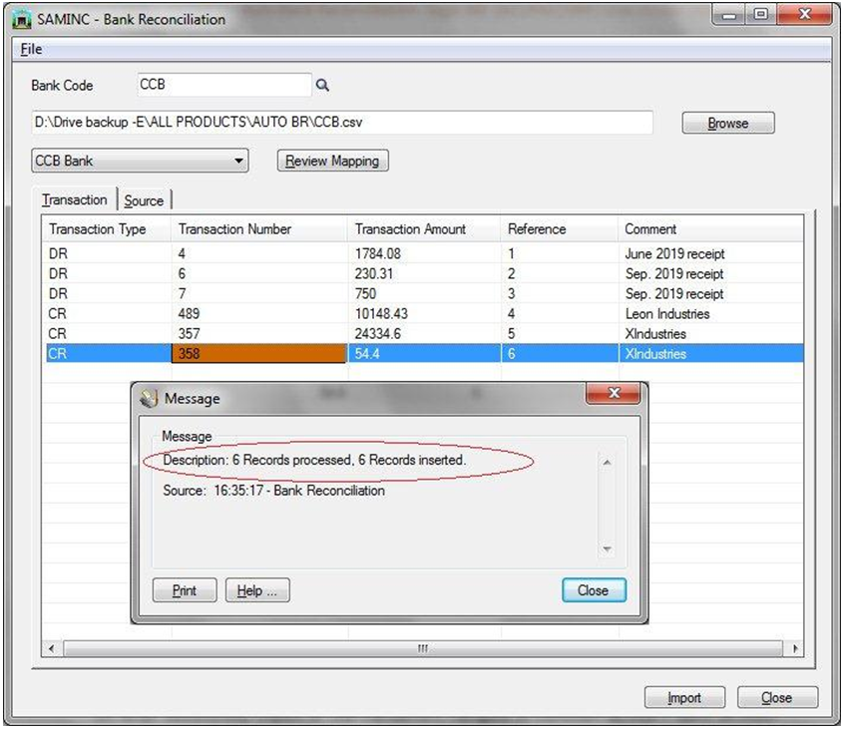Select cell with amount 1784.08
Screen dimensions: 843x729
coord(424,253)
